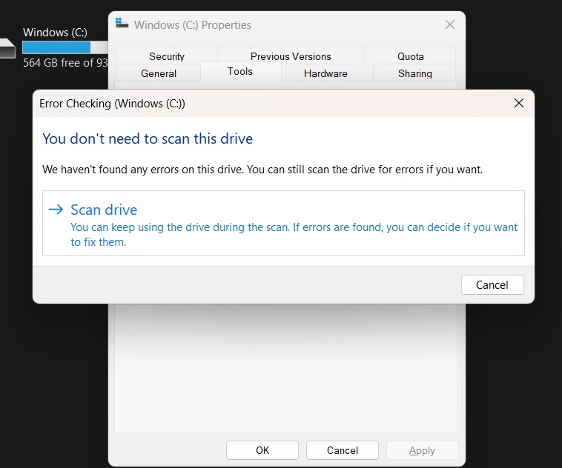
Task: Start scan via Scan drive link text
Action: 104,210
